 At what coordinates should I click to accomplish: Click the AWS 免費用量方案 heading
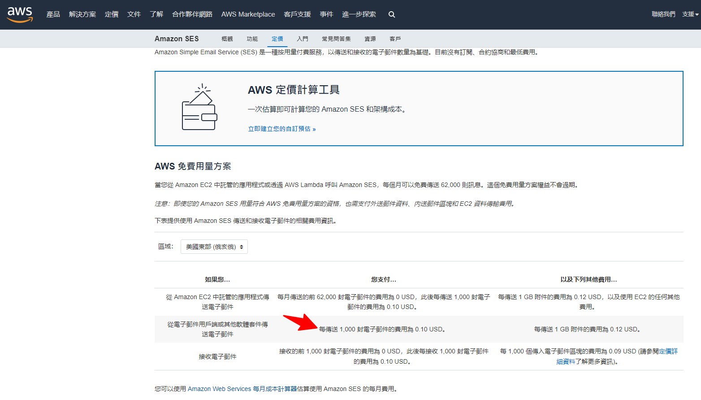coord(193,166)
